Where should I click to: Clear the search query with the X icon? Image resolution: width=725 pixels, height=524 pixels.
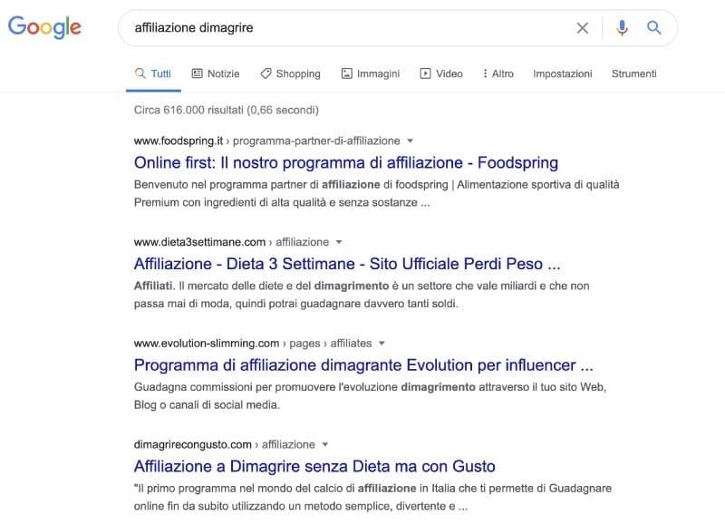[583, 28]
